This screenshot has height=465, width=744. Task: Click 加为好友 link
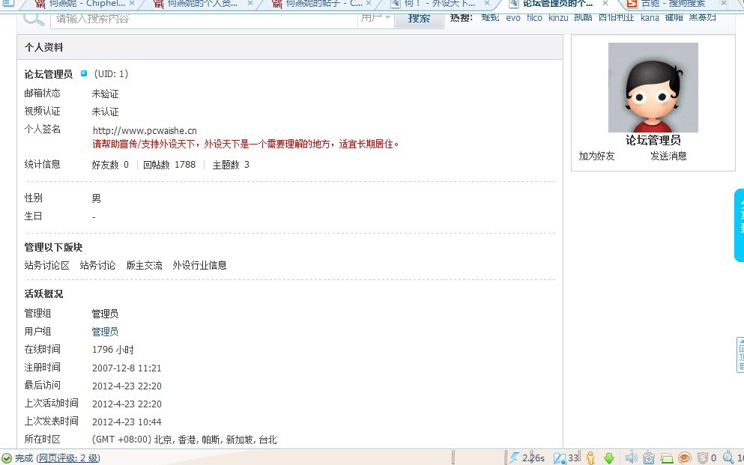596,156
